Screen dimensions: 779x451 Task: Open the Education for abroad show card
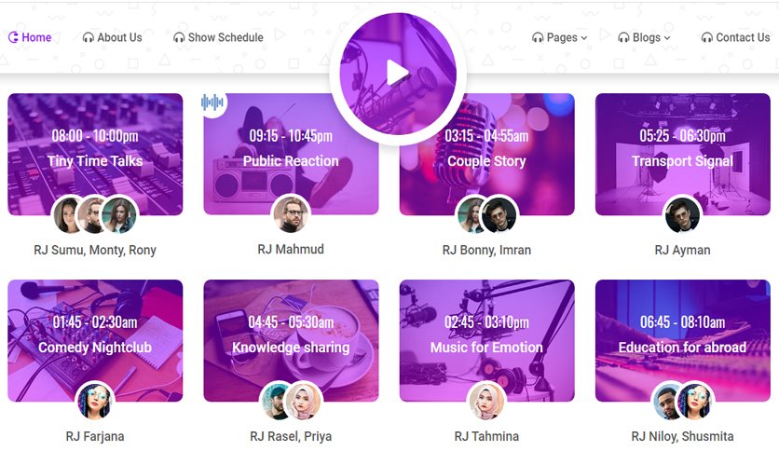[683, 341]
